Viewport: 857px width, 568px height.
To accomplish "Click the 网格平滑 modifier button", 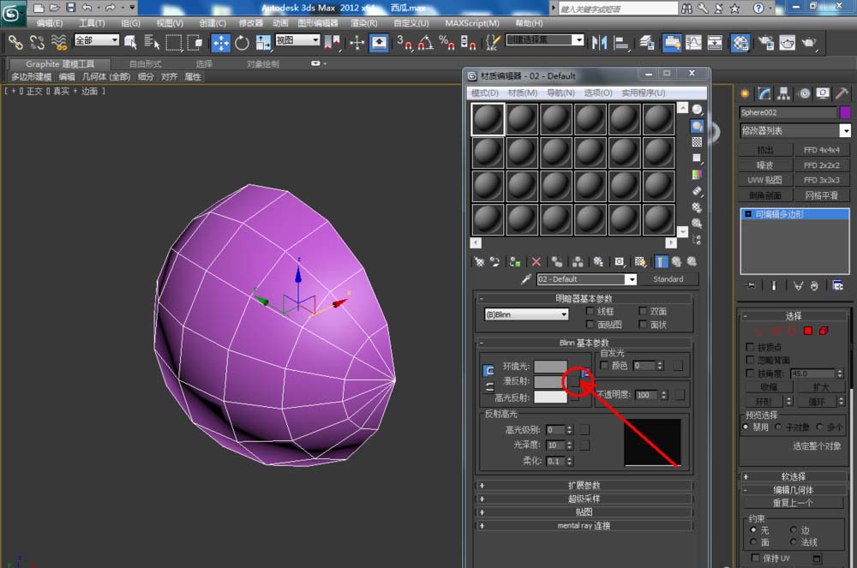I will click(x=822, y=195).
